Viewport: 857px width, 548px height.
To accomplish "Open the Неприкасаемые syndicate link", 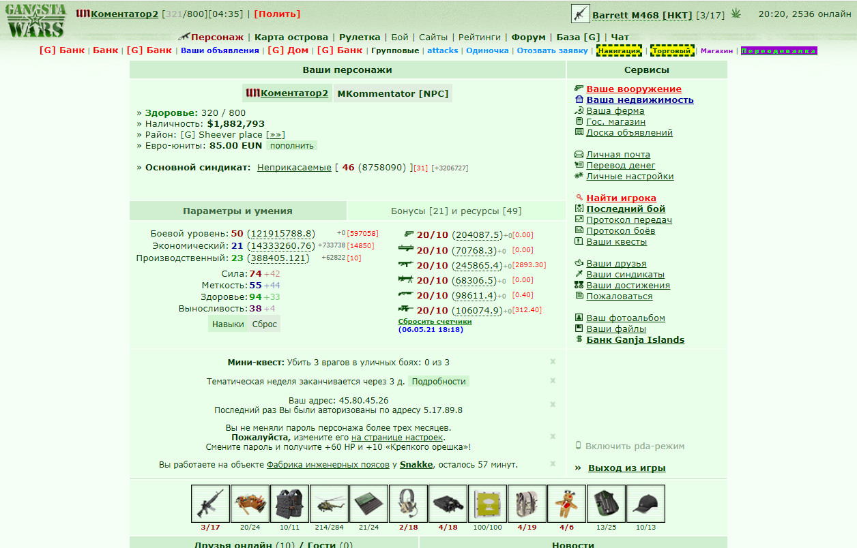I will [294, 168].
